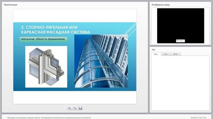Click the 'Презентация' panel title

pos(10,5)
